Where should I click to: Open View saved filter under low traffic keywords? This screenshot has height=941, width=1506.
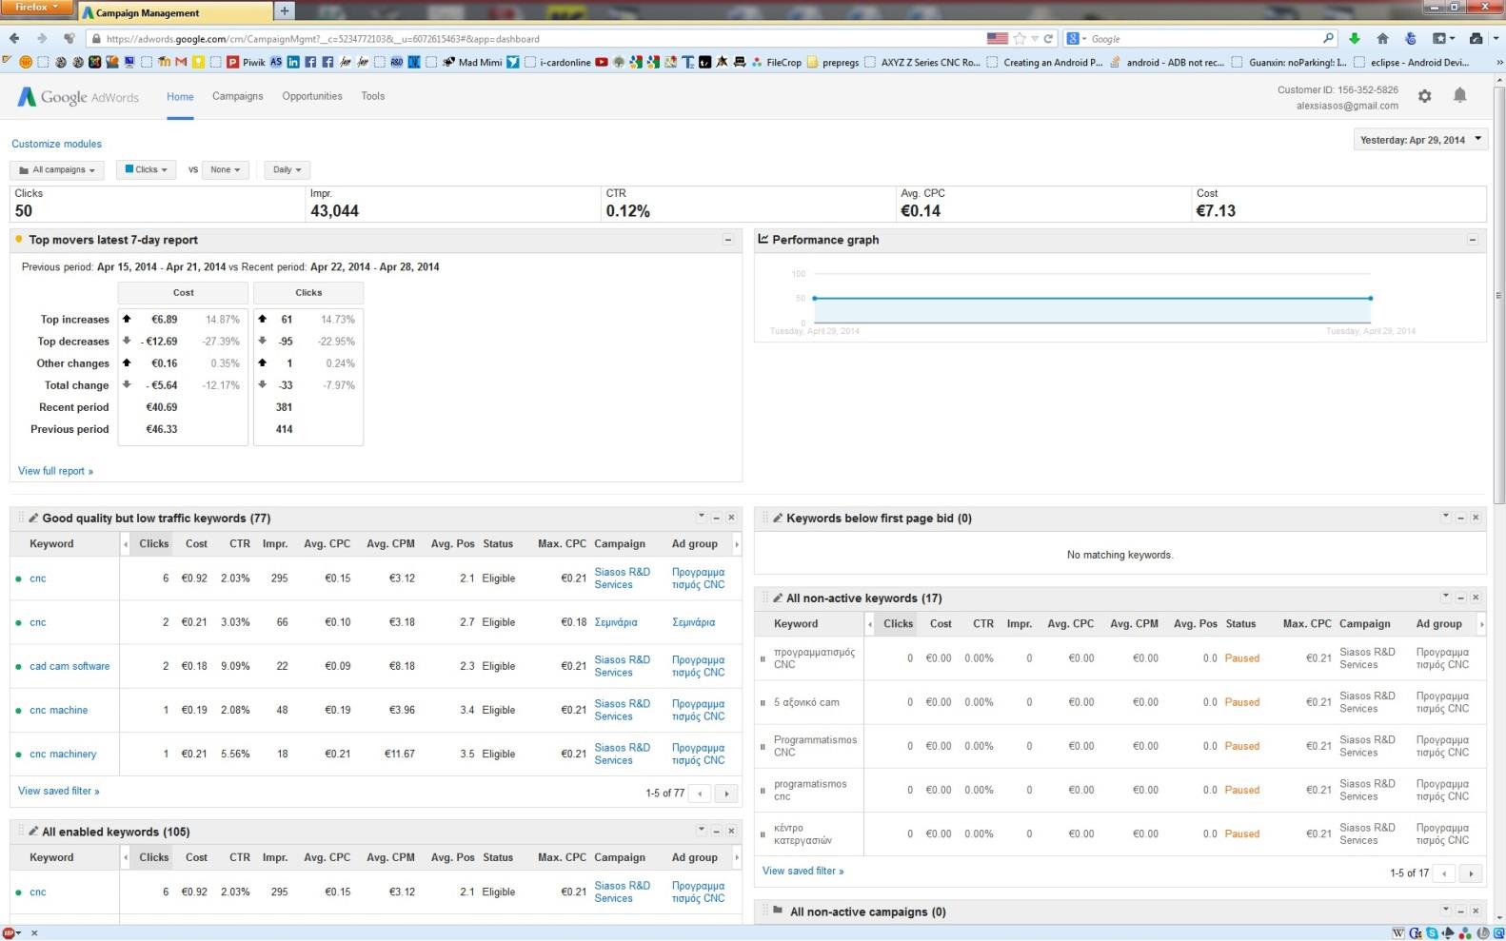click(x=58, y=791)
